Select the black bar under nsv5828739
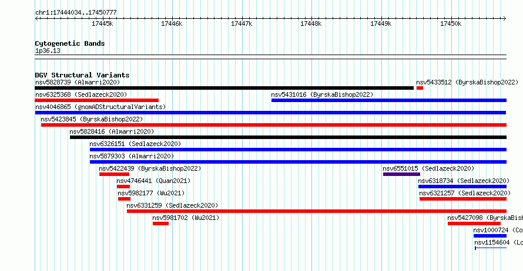Image resolution: width=523 pixels, height=271 pixels. point(224,88)
